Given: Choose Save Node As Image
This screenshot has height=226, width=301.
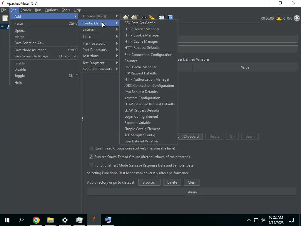Looking at the screenshot, I should pyautogui.click(x=44, y=50).
